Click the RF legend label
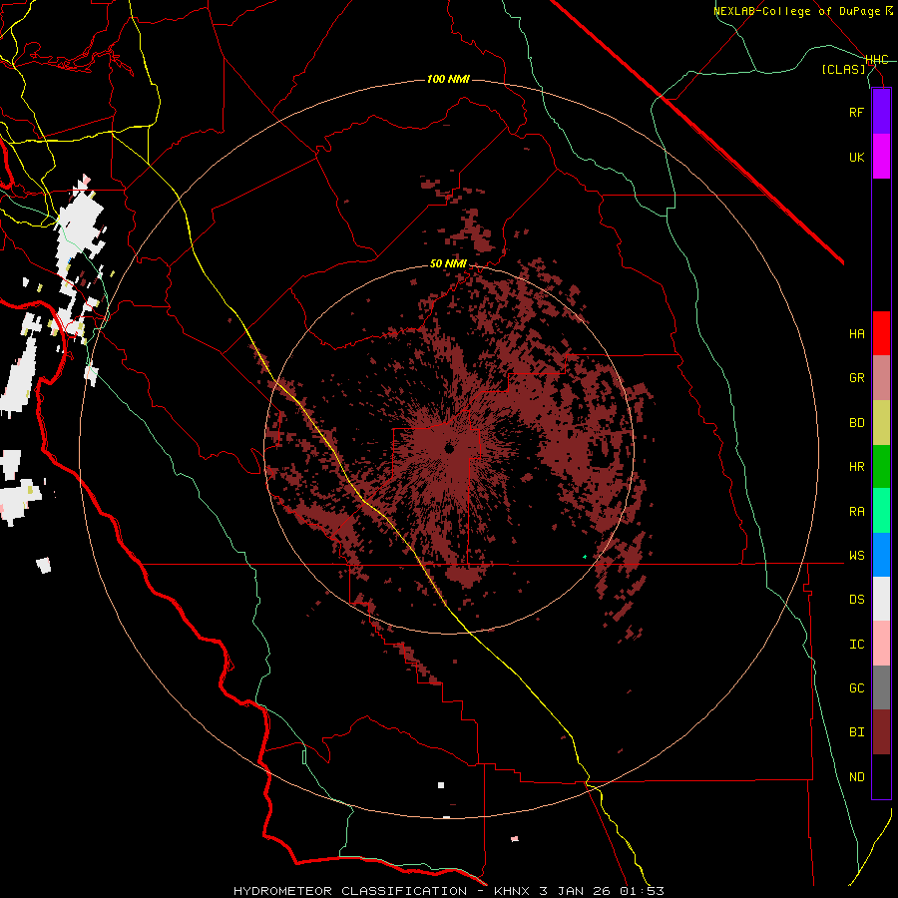898x898 pixels. coord(856,112)
